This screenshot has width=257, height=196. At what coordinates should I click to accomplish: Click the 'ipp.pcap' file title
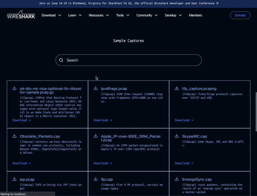(x=27, y=179)
